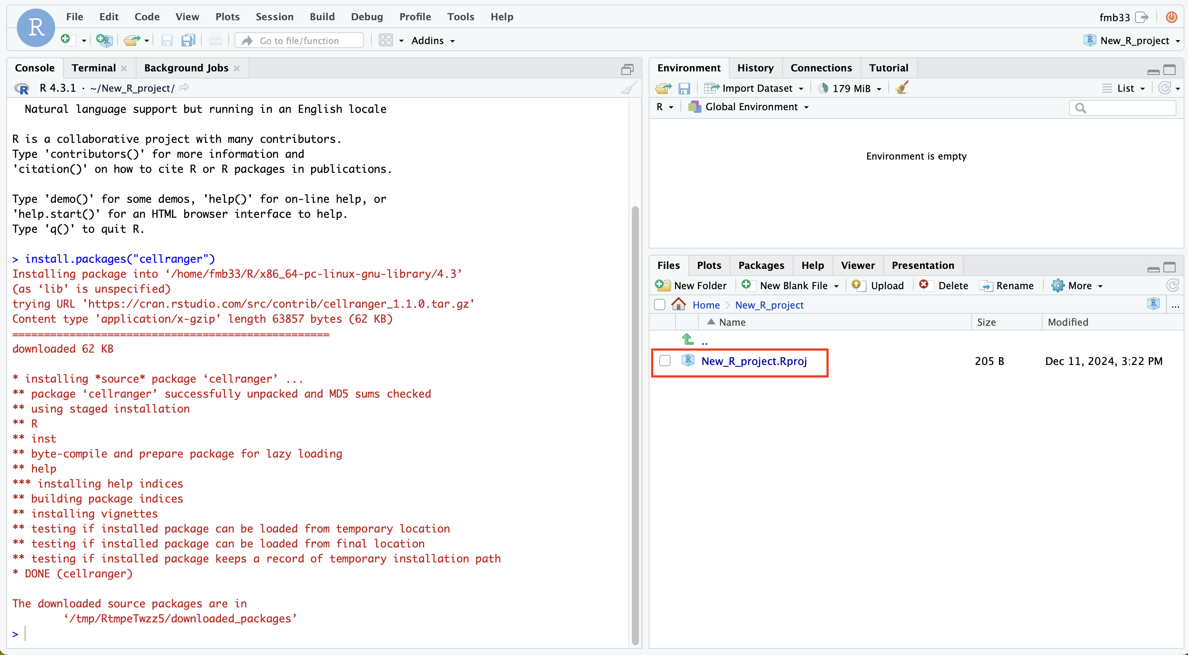Click the More options button in Files panel
The height and width of the screenshot is (655, 1188).
(x=1077, y=286)
